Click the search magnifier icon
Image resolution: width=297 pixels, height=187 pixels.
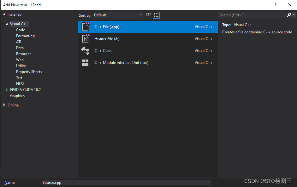289,15
